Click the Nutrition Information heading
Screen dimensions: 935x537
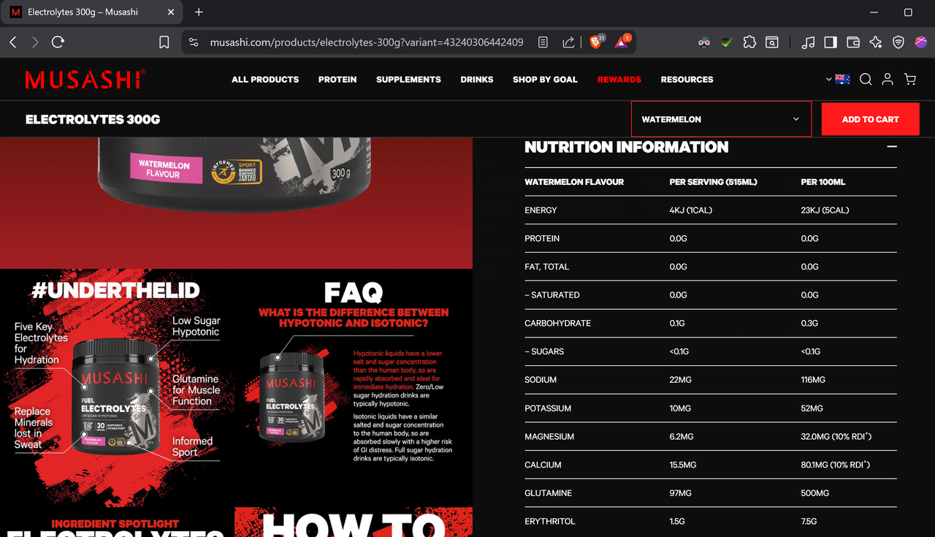627,147
